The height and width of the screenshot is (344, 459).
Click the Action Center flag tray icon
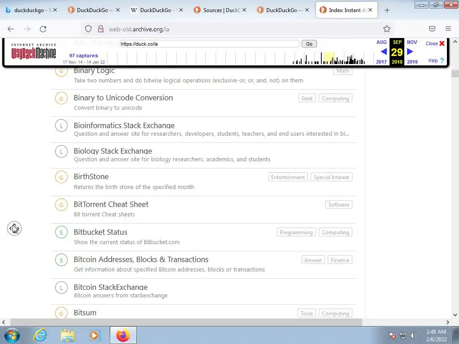click(392, 335)
